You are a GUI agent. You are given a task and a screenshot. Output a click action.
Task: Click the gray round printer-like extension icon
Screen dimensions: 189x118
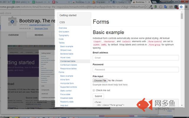pos(171,7)
